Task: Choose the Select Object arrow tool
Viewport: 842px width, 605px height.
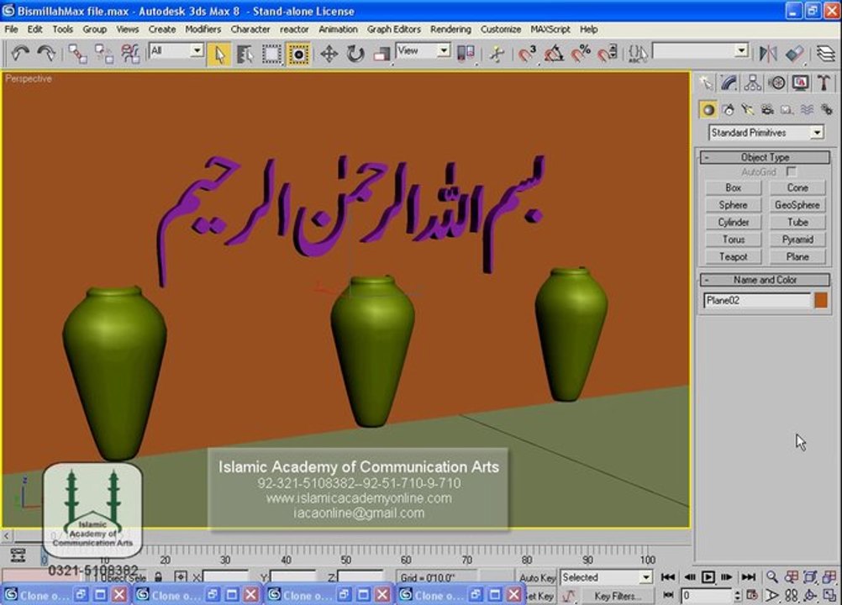Action: click(219, 54)
